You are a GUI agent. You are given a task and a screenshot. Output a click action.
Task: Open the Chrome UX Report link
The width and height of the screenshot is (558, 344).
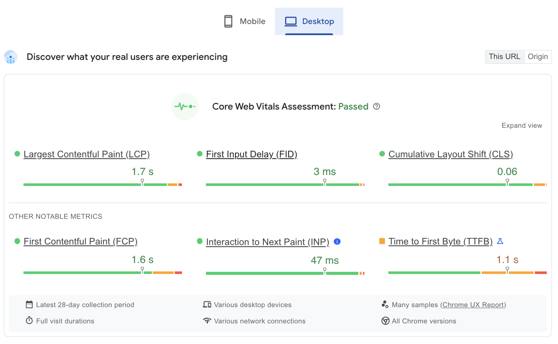pyautogui.click(x=474, y=304)
